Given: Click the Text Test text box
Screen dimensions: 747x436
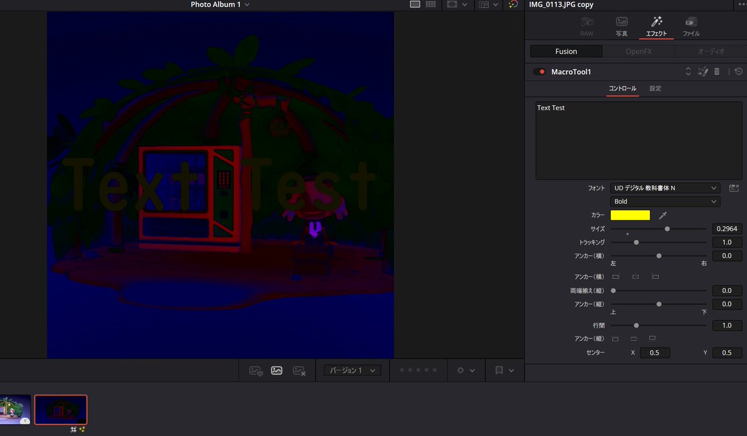Looking at the screenshot, I should pos(639,141).
